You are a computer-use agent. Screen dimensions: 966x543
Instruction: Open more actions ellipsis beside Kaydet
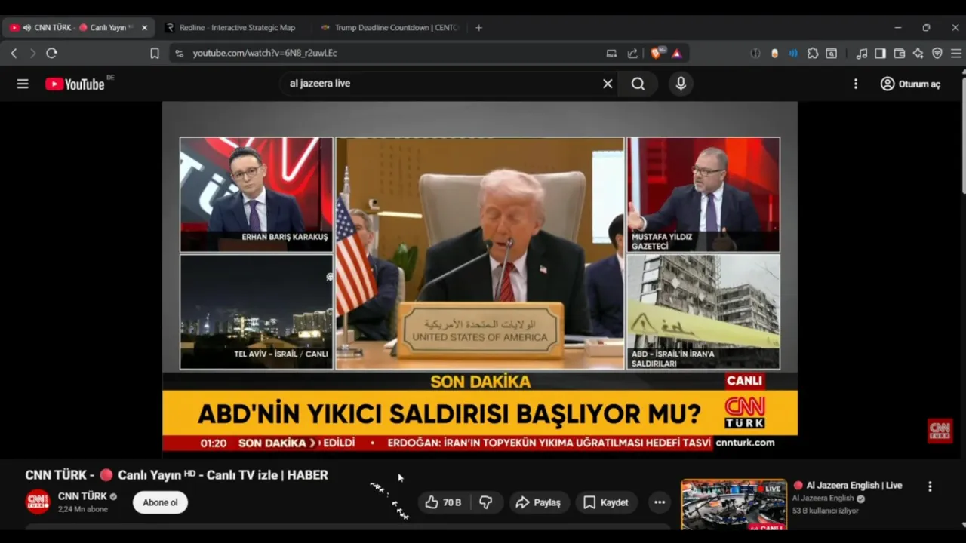click(660, 502)
